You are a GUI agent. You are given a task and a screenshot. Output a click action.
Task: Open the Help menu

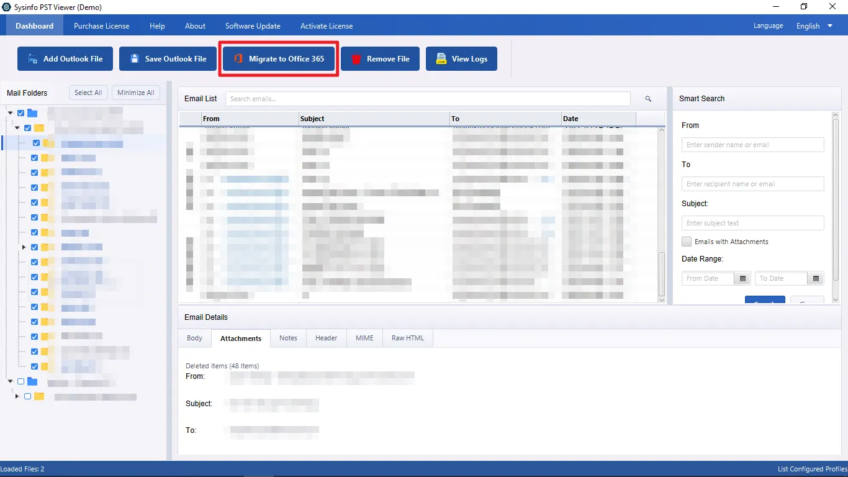157,26
